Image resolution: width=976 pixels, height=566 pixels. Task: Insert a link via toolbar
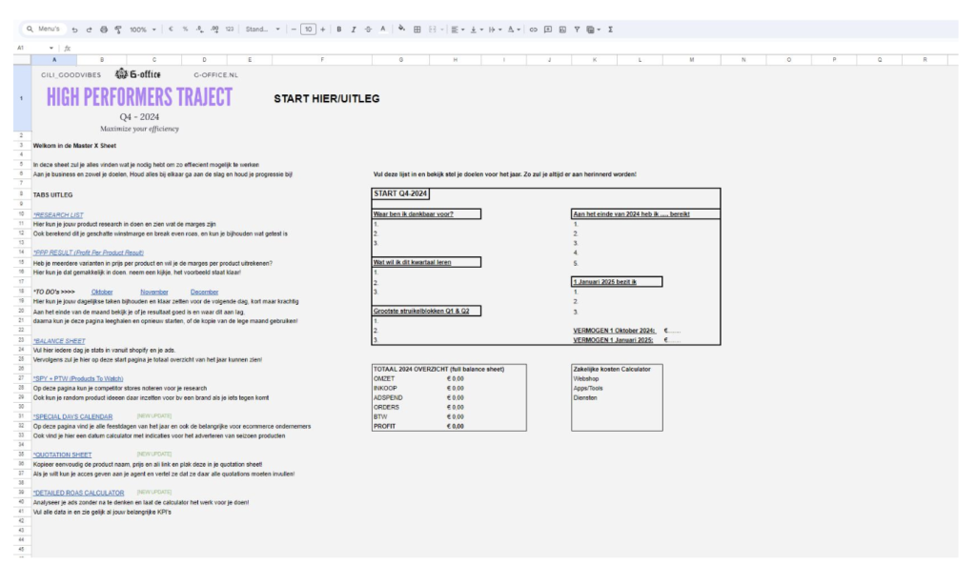tap(534, 30)
